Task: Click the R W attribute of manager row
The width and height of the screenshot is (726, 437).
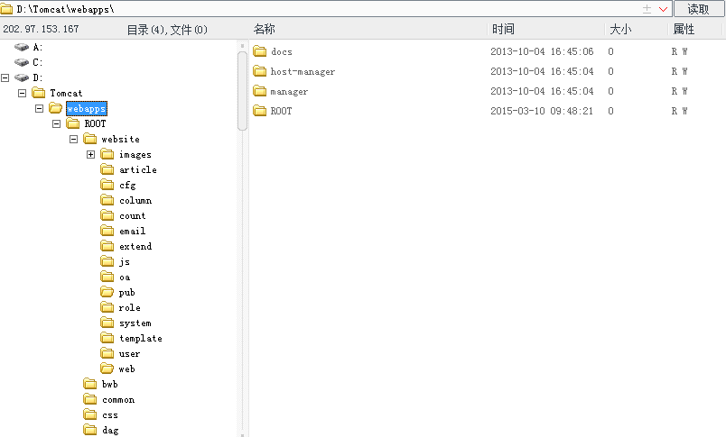Action: [680, 91]
